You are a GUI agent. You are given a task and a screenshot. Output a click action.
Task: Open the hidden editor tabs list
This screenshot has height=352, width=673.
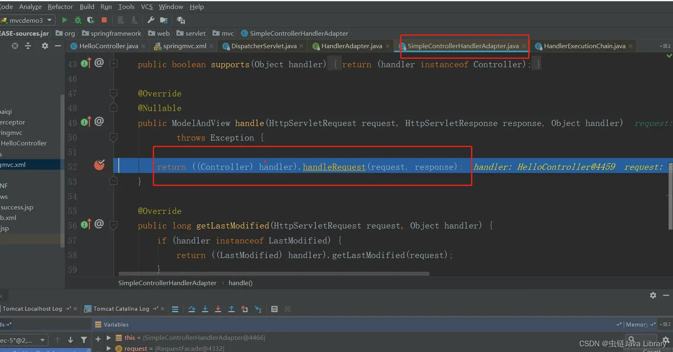pyautogui.click(x=666, y=46)
